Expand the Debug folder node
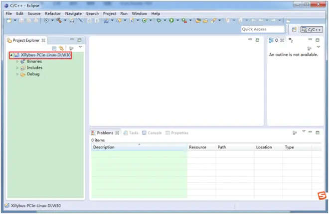 coord(17,74)
